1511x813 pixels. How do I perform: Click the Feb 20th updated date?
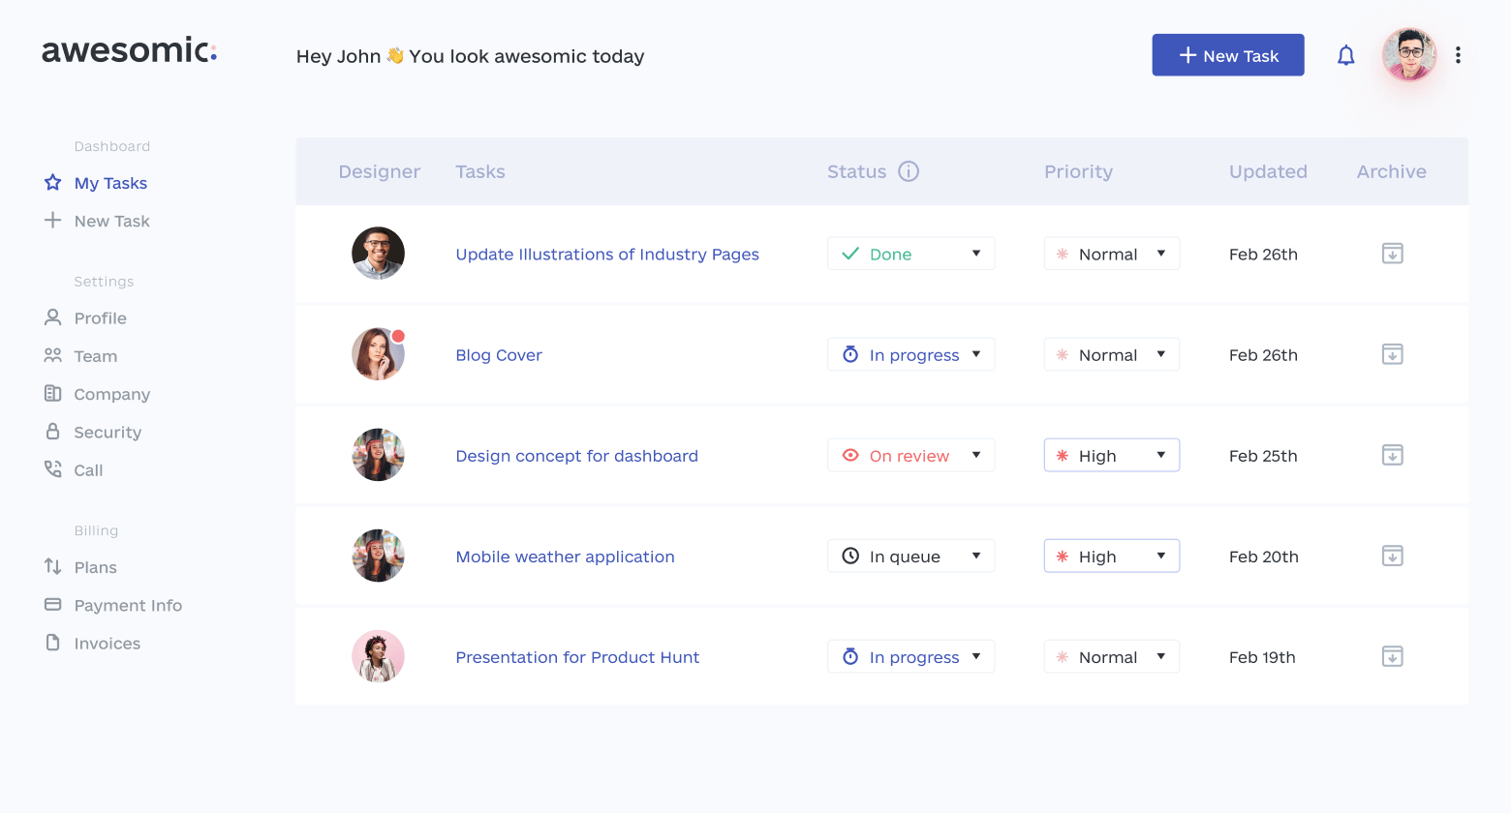click(1264, 557)
